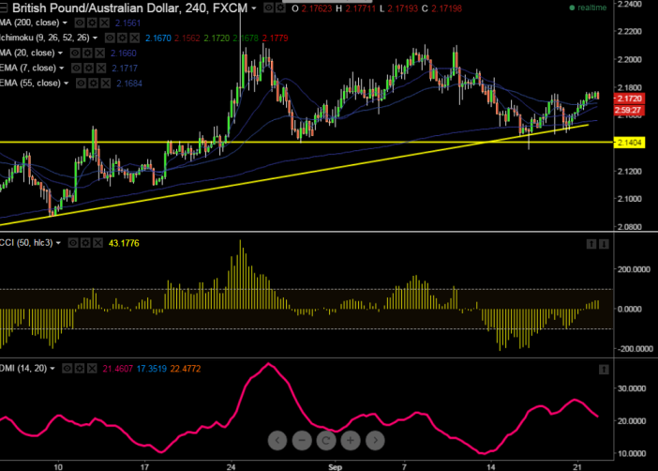Remove the MA (200, close) indicator
The image size is (658, 471).
click(x=104, y=23)
